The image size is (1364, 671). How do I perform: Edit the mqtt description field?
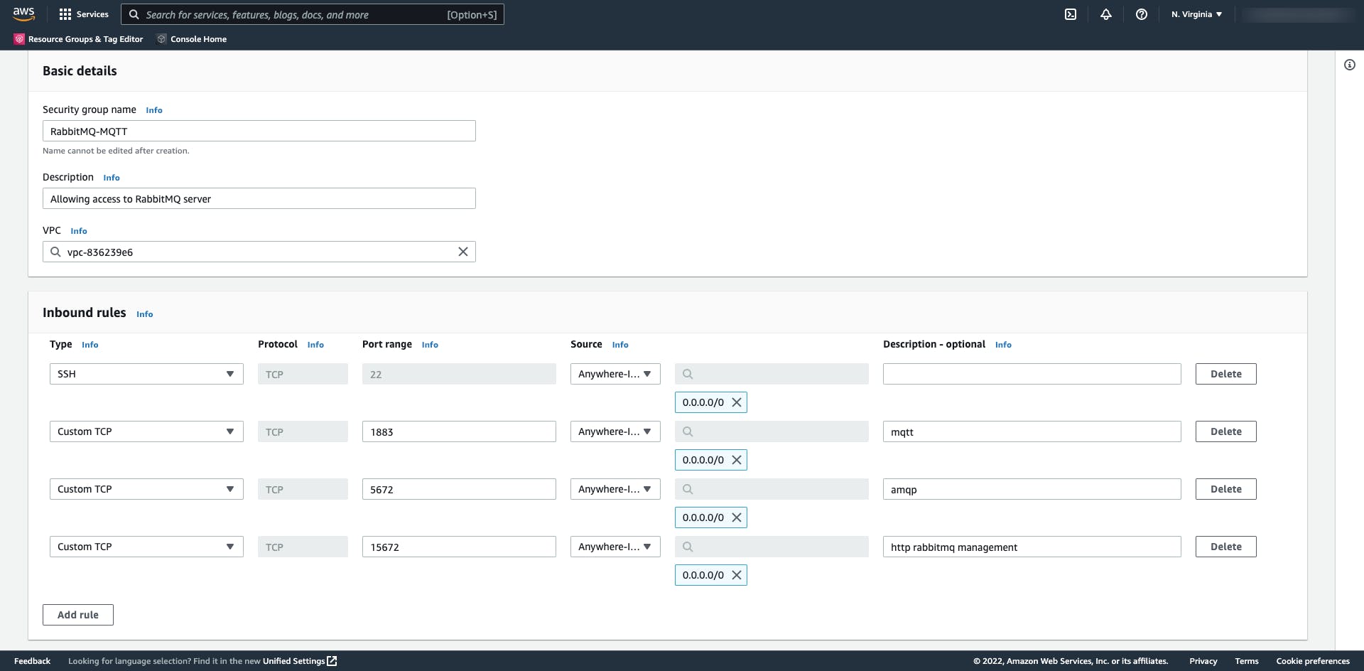tap(1032, 431)
